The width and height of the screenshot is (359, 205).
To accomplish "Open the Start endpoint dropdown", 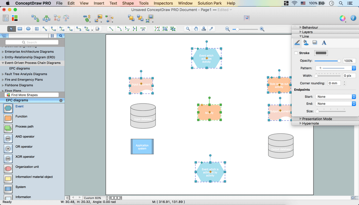I will coord(335,97).
